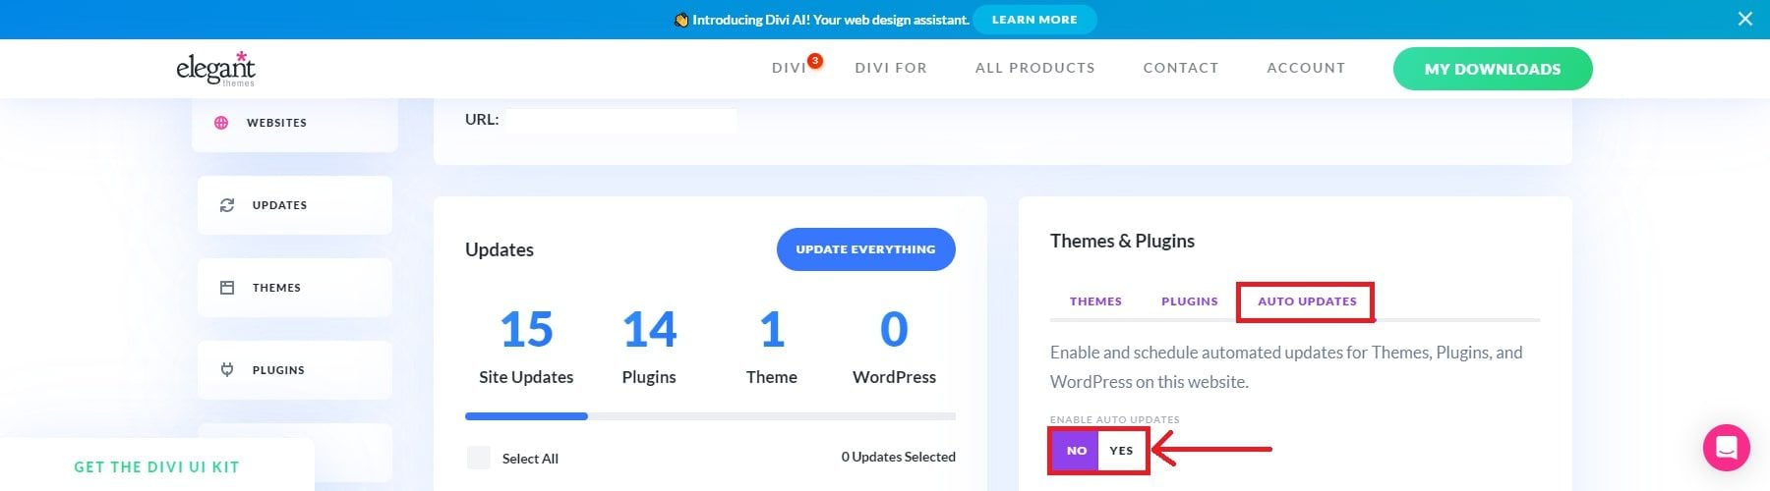Image resolution: width=1770 pixels, height=491 pixels.
Task: Click the updates progress bar
Action: [710, 416]
